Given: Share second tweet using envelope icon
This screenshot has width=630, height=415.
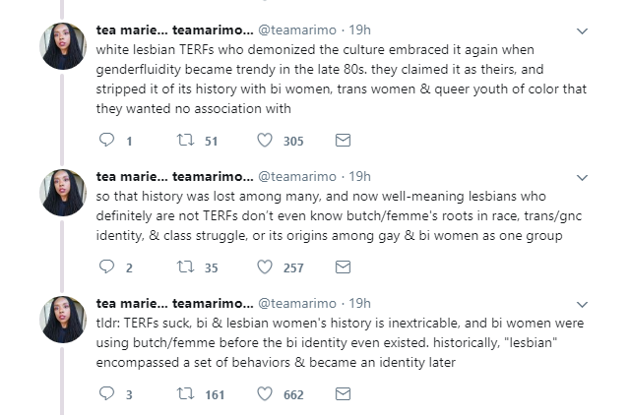Looking at the screenshot, I should pyautogui.click(x=343, y=267).
